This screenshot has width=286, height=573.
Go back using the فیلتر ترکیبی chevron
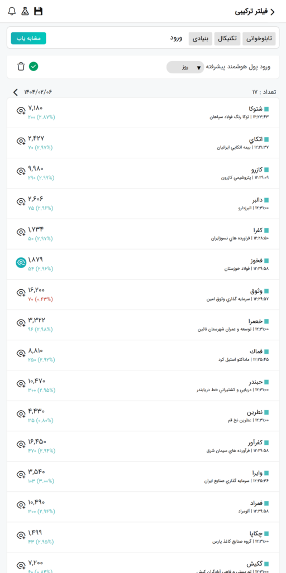[272, 12]
